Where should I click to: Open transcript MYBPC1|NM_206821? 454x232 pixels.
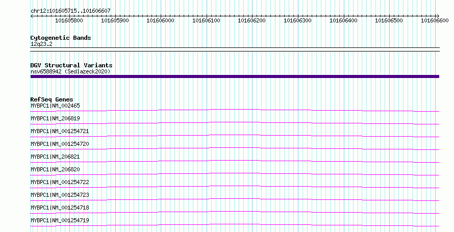55,157
